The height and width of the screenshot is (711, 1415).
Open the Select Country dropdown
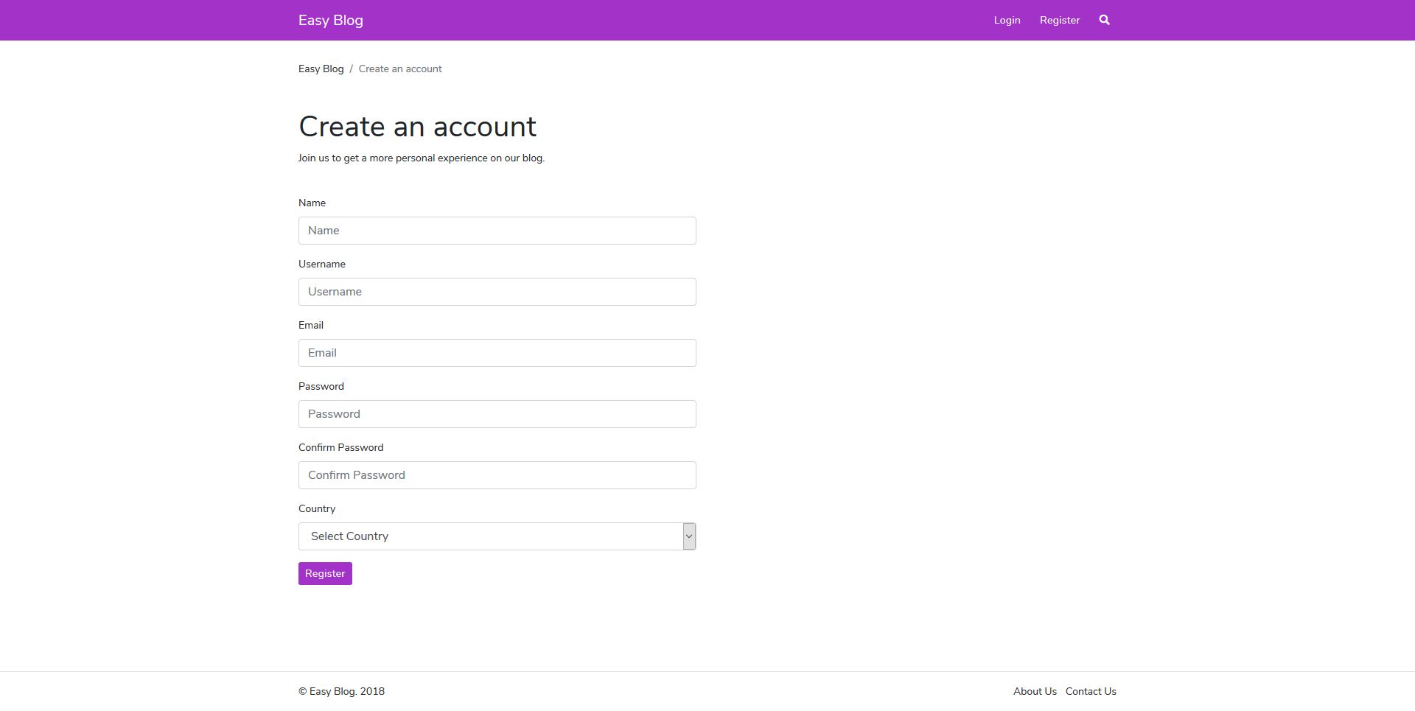pos(489,536)
